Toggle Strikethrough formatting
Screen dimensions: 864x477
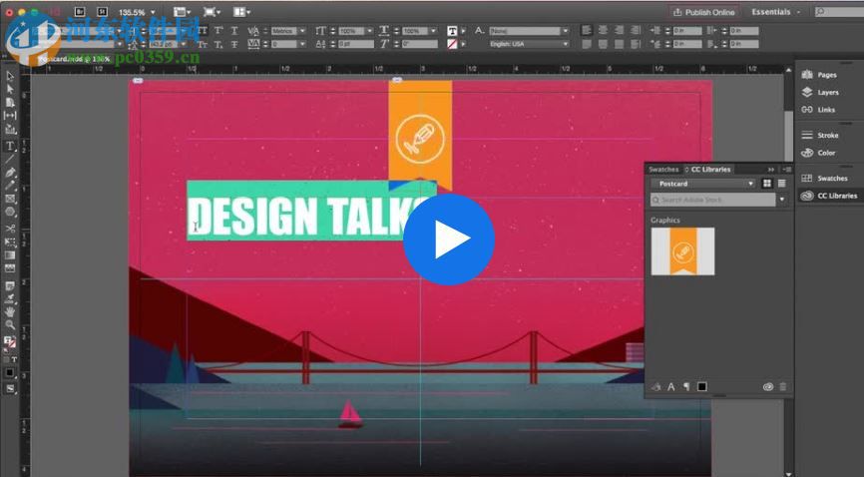(234, 44)
